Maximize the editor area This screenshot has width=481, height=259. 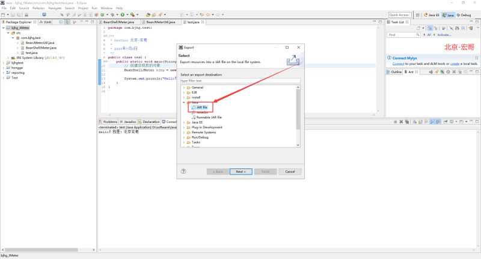coord(380,22)
